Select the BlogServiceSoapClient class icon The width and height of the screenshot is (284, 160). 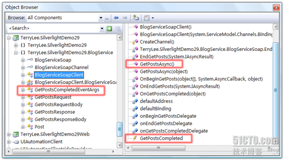click(x=30, y=75)
